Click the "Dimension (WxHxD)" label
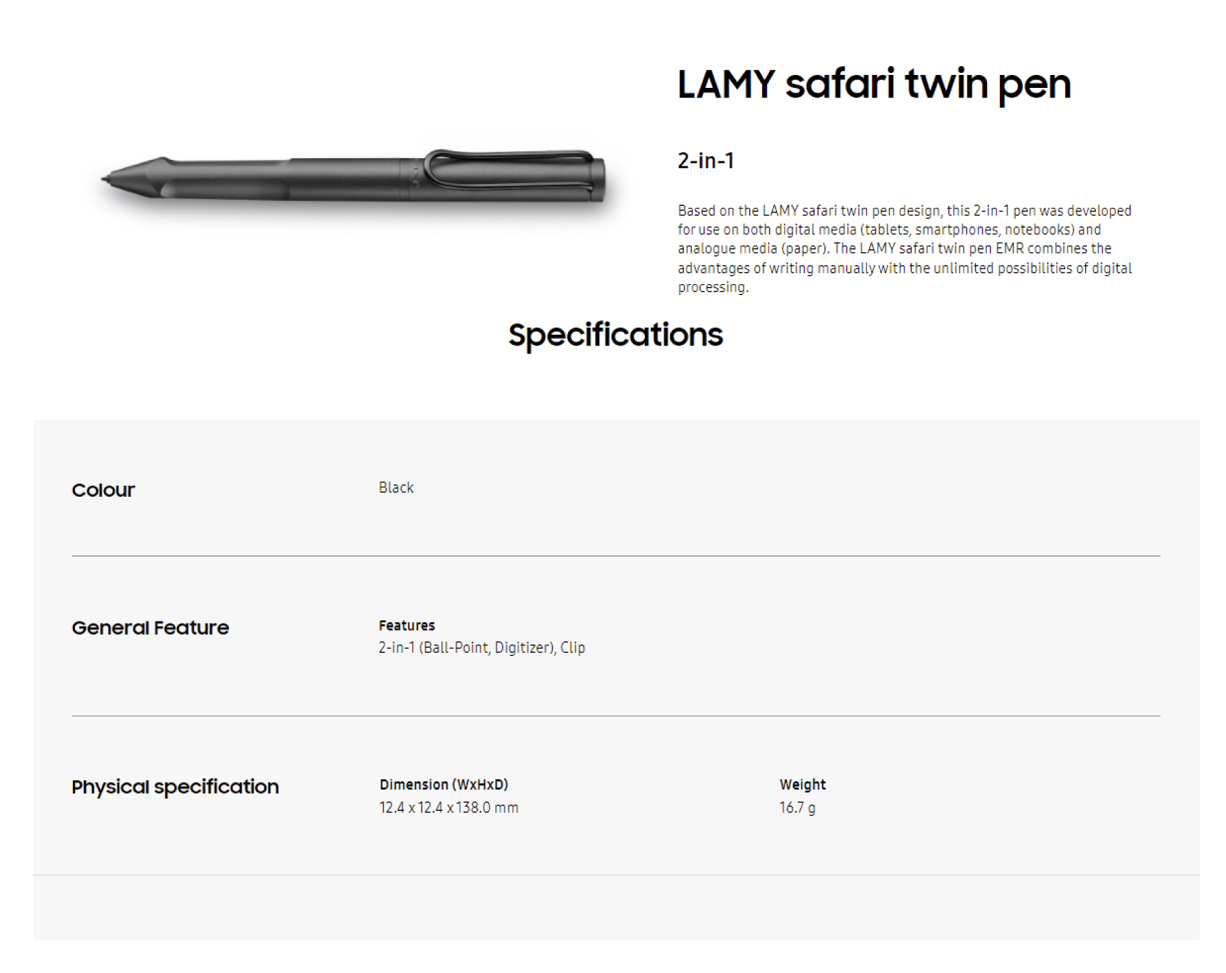1226x973 pixels. pos(443,785)
